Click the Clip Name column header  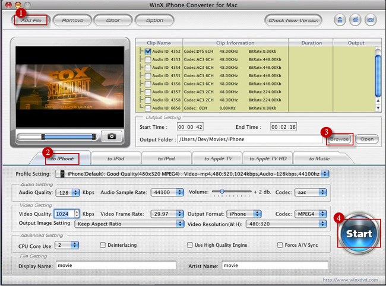click(159, 43)
